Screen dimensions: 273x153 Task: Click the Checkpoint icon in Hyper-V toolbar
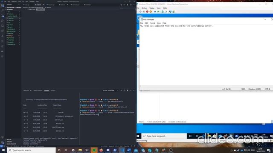tap(163, 11)
